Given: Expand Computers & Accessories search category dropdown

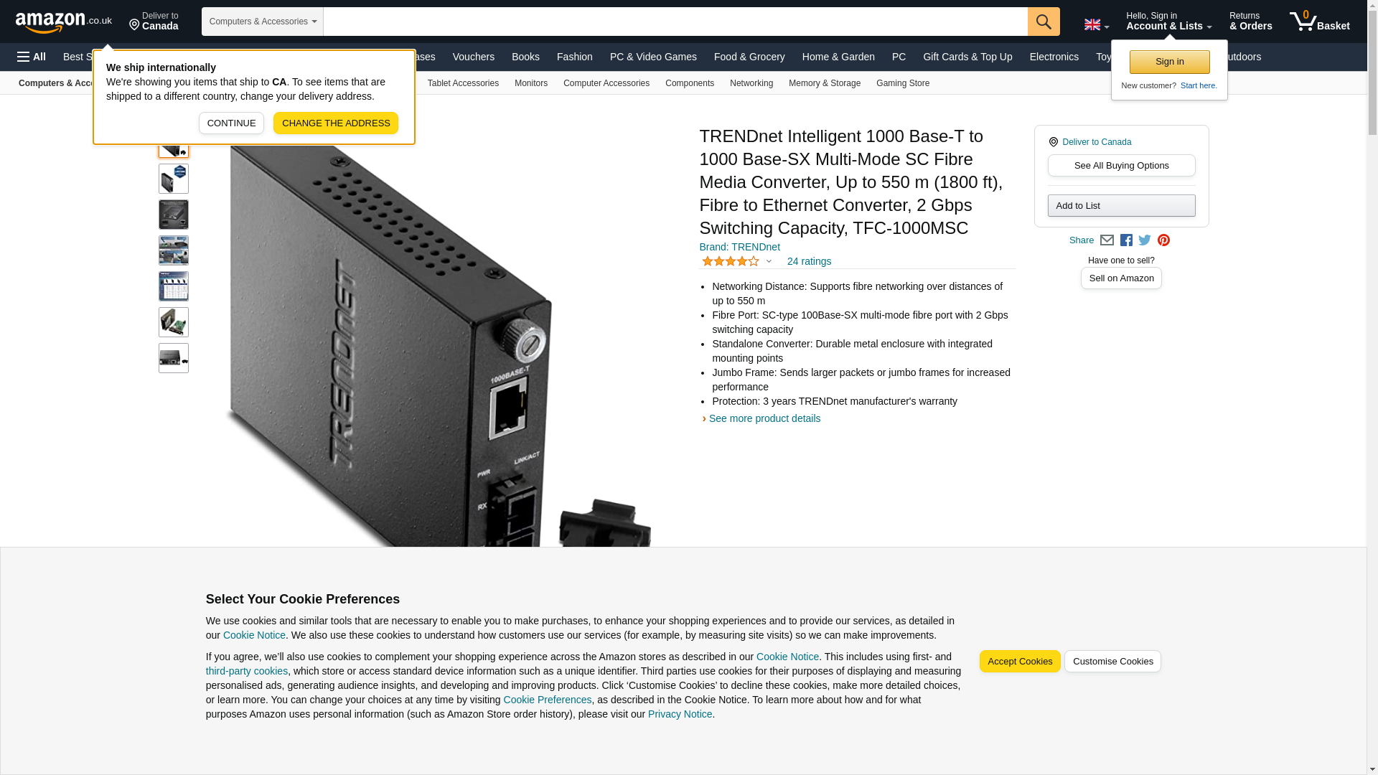Looking at the screenshot, I should [x=263, y=22].
